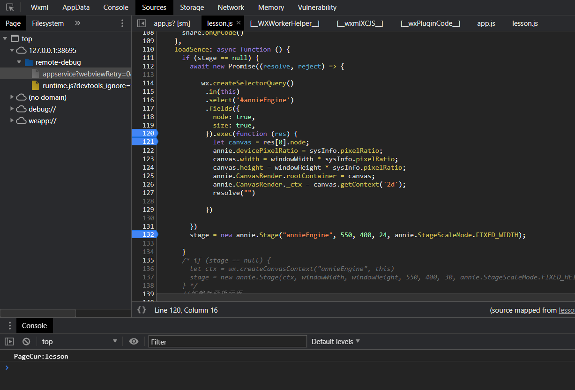Show more navigator tabs with chevron
The image size is (575, 390).
tap(78, 23)
